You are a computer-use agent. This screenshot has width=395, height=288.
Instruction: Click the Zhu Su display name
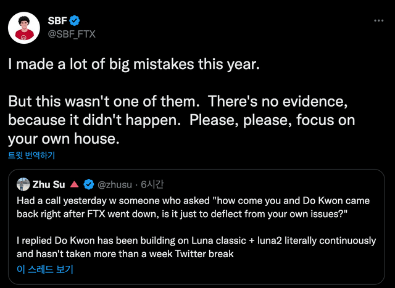[49, 184]
